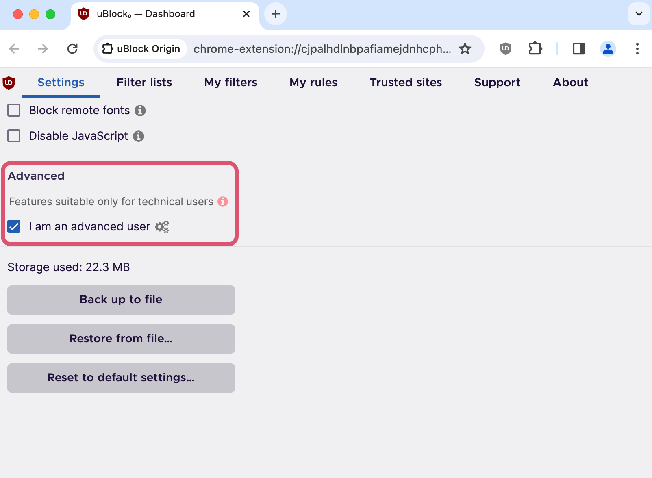The image size is (652, 478).
Task: Show info about Block remote fonts
Action: 140,111
